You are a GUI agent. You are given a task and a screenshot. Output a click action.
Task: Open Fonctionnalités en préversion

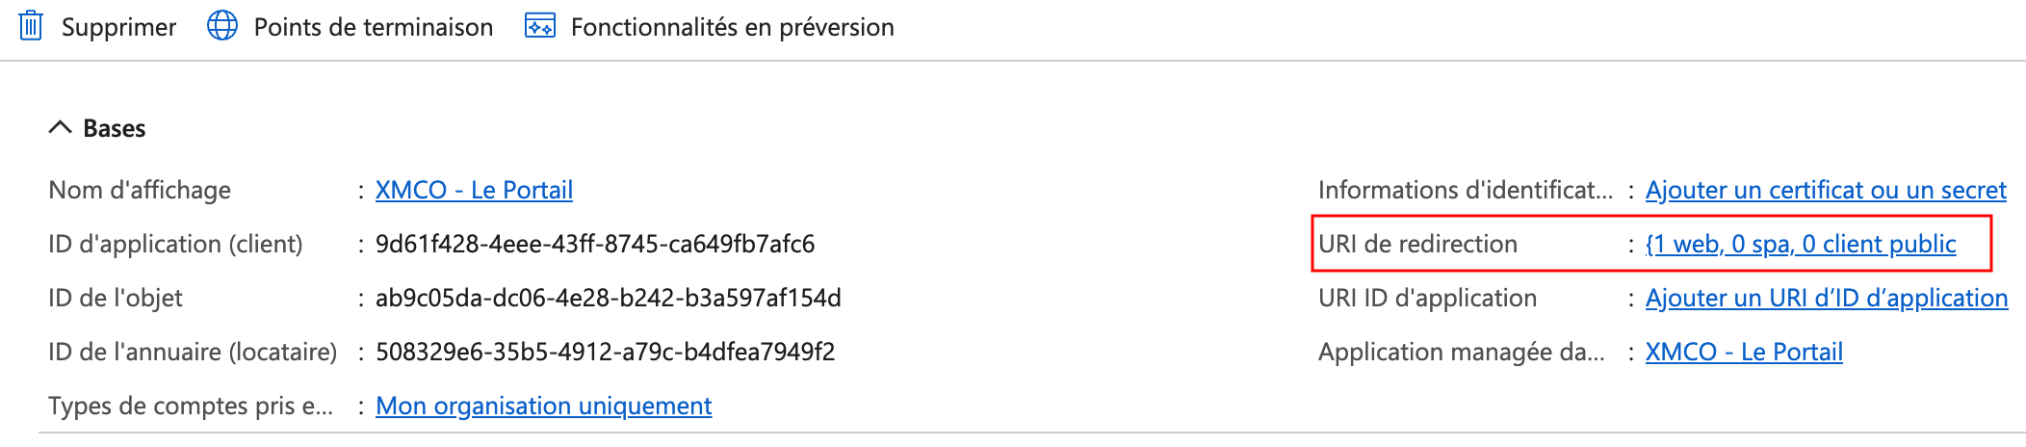[x=732, y=27]
